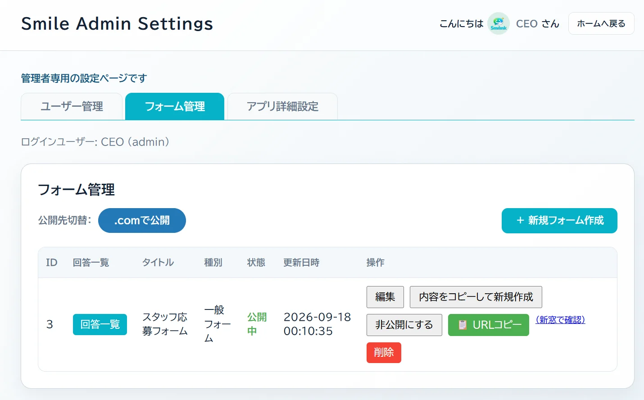Click the 操作 column header

click(x=376, y=263)
